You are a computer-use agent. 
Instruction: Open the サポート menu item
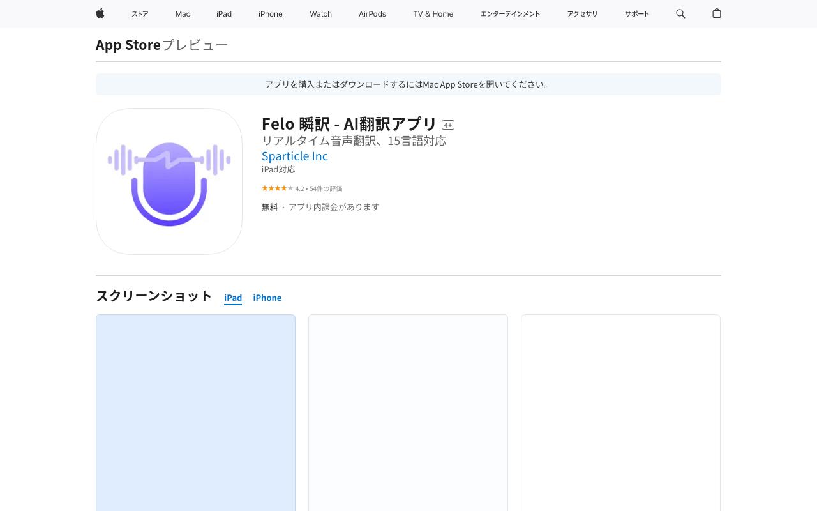[x=637, y=14]
